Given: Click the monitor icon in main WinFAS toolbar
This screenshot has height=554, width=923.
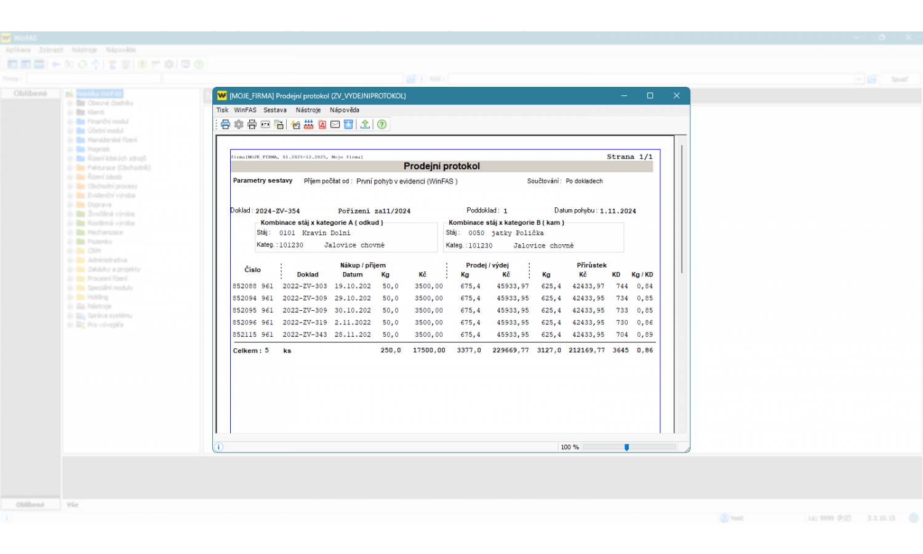Looking at the screenshot, I should [x=185, y=64].
